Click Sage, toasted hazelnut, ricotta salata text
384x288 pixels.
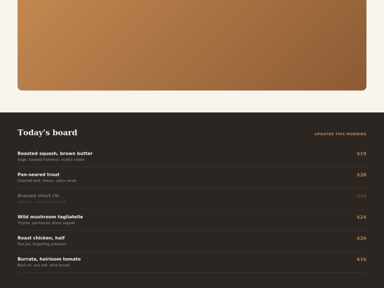pyautogui.click(x=51, y=160)
